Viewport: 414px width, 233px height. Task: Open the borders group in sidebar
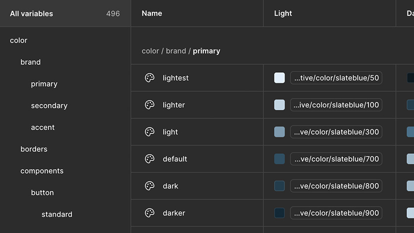(x=34, y=149)
